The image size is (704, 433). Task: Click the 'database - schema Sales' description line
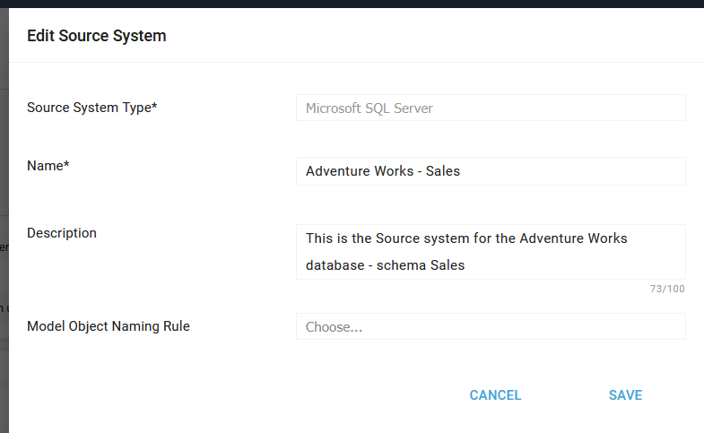coord(385,265)
